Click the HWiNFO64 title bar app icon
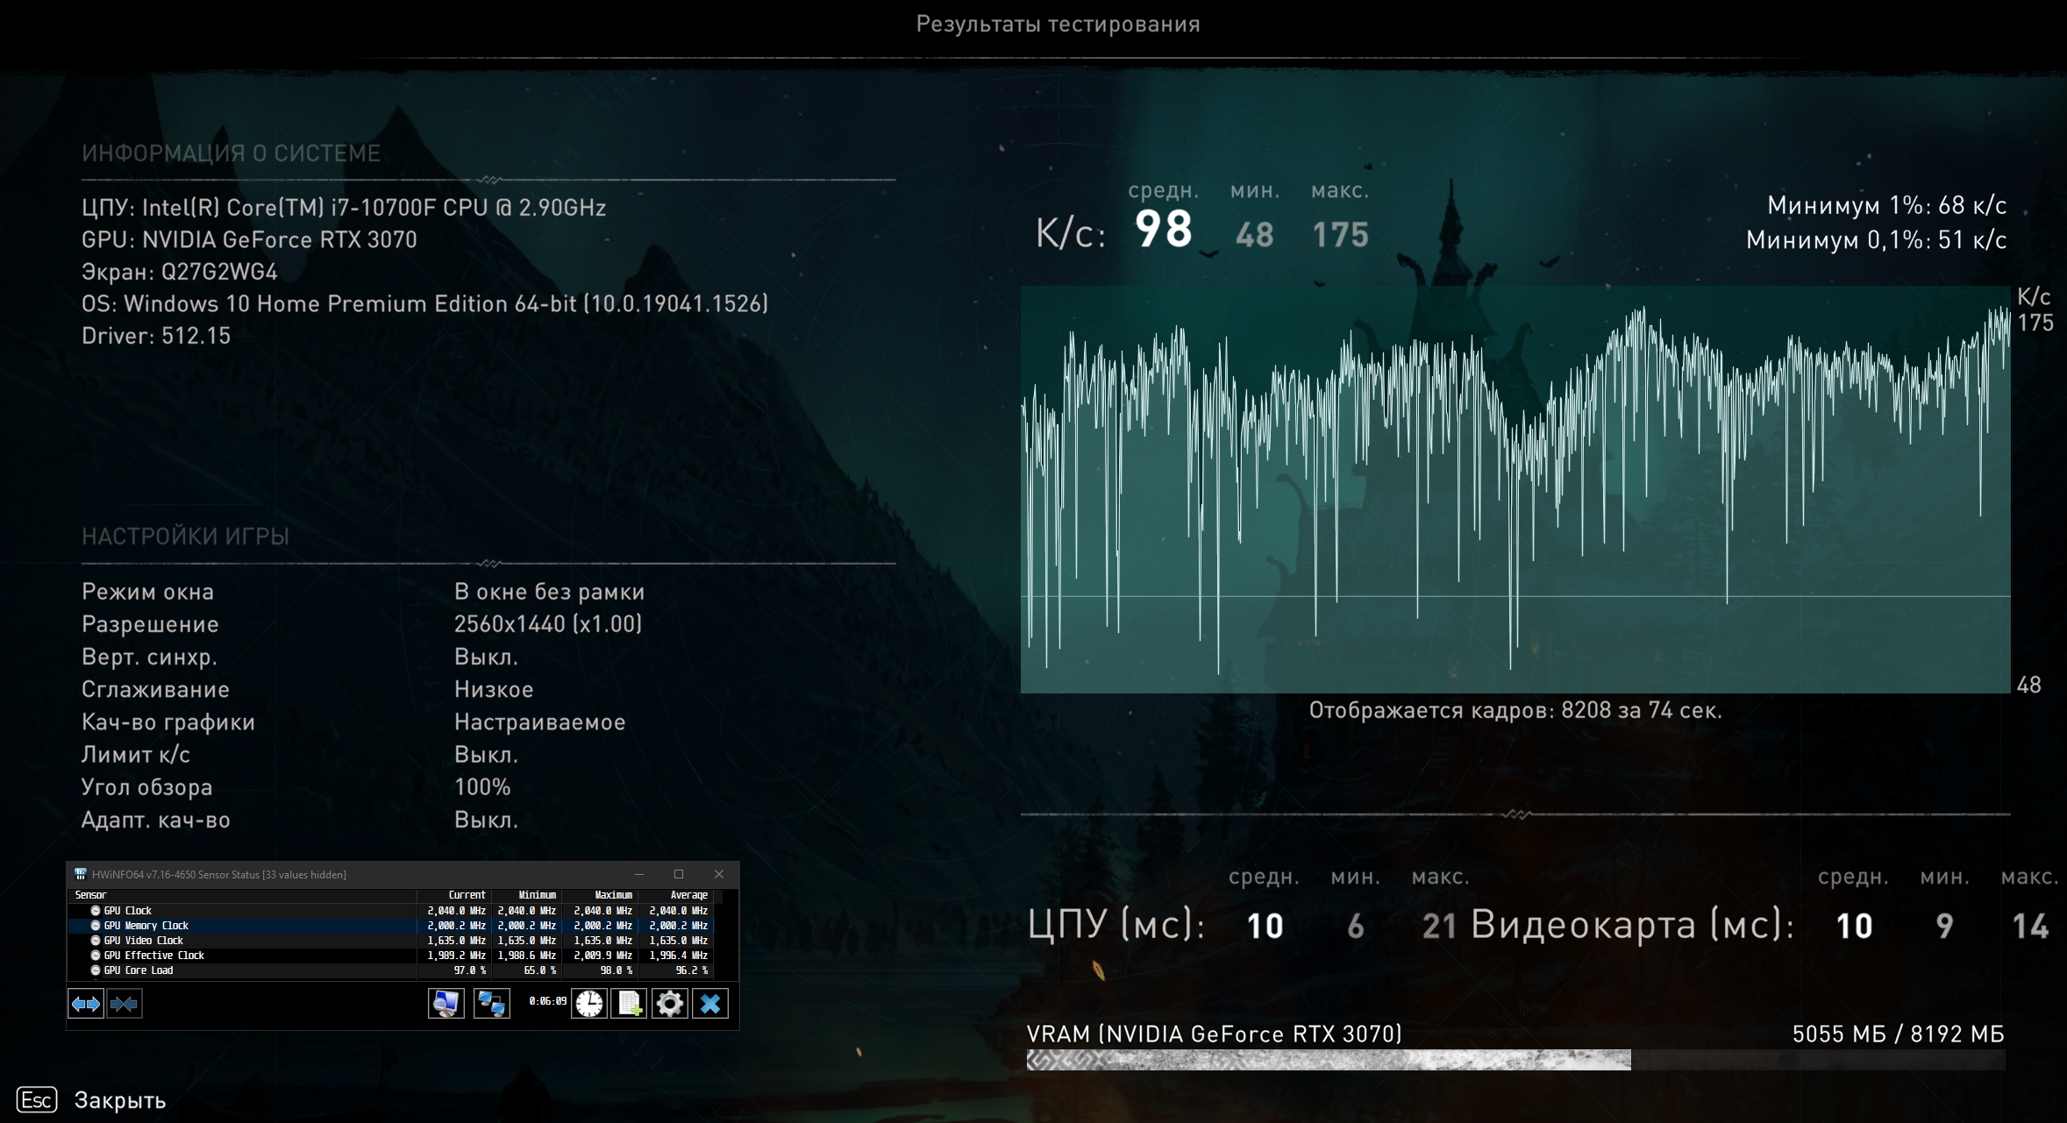Screen dimensions: 2067x1123 pos(81,874)
